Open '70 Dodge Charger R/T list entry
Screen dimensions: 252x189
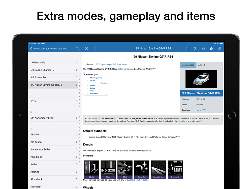click(x=53, y=70)
